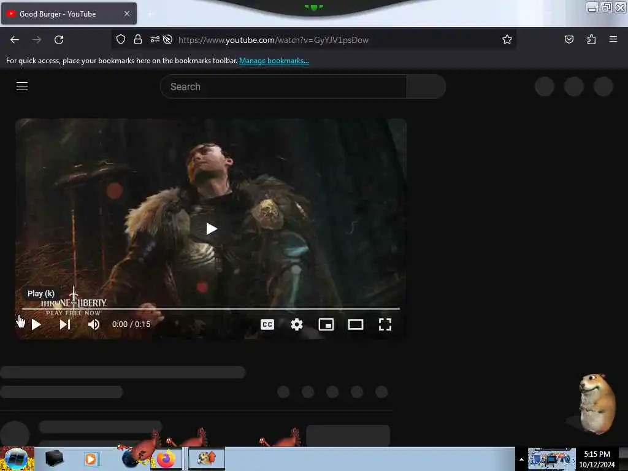Go back to the previous page
Viewport: 628px width, 471px height.
pos(15,40)
